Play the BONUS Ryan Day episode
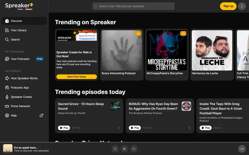 [x=135, y=128]
